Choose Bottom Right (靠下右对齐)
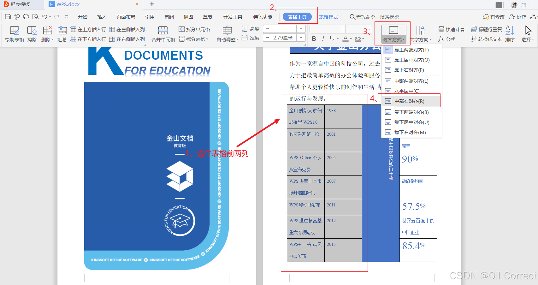 click(x=411, y=132)
